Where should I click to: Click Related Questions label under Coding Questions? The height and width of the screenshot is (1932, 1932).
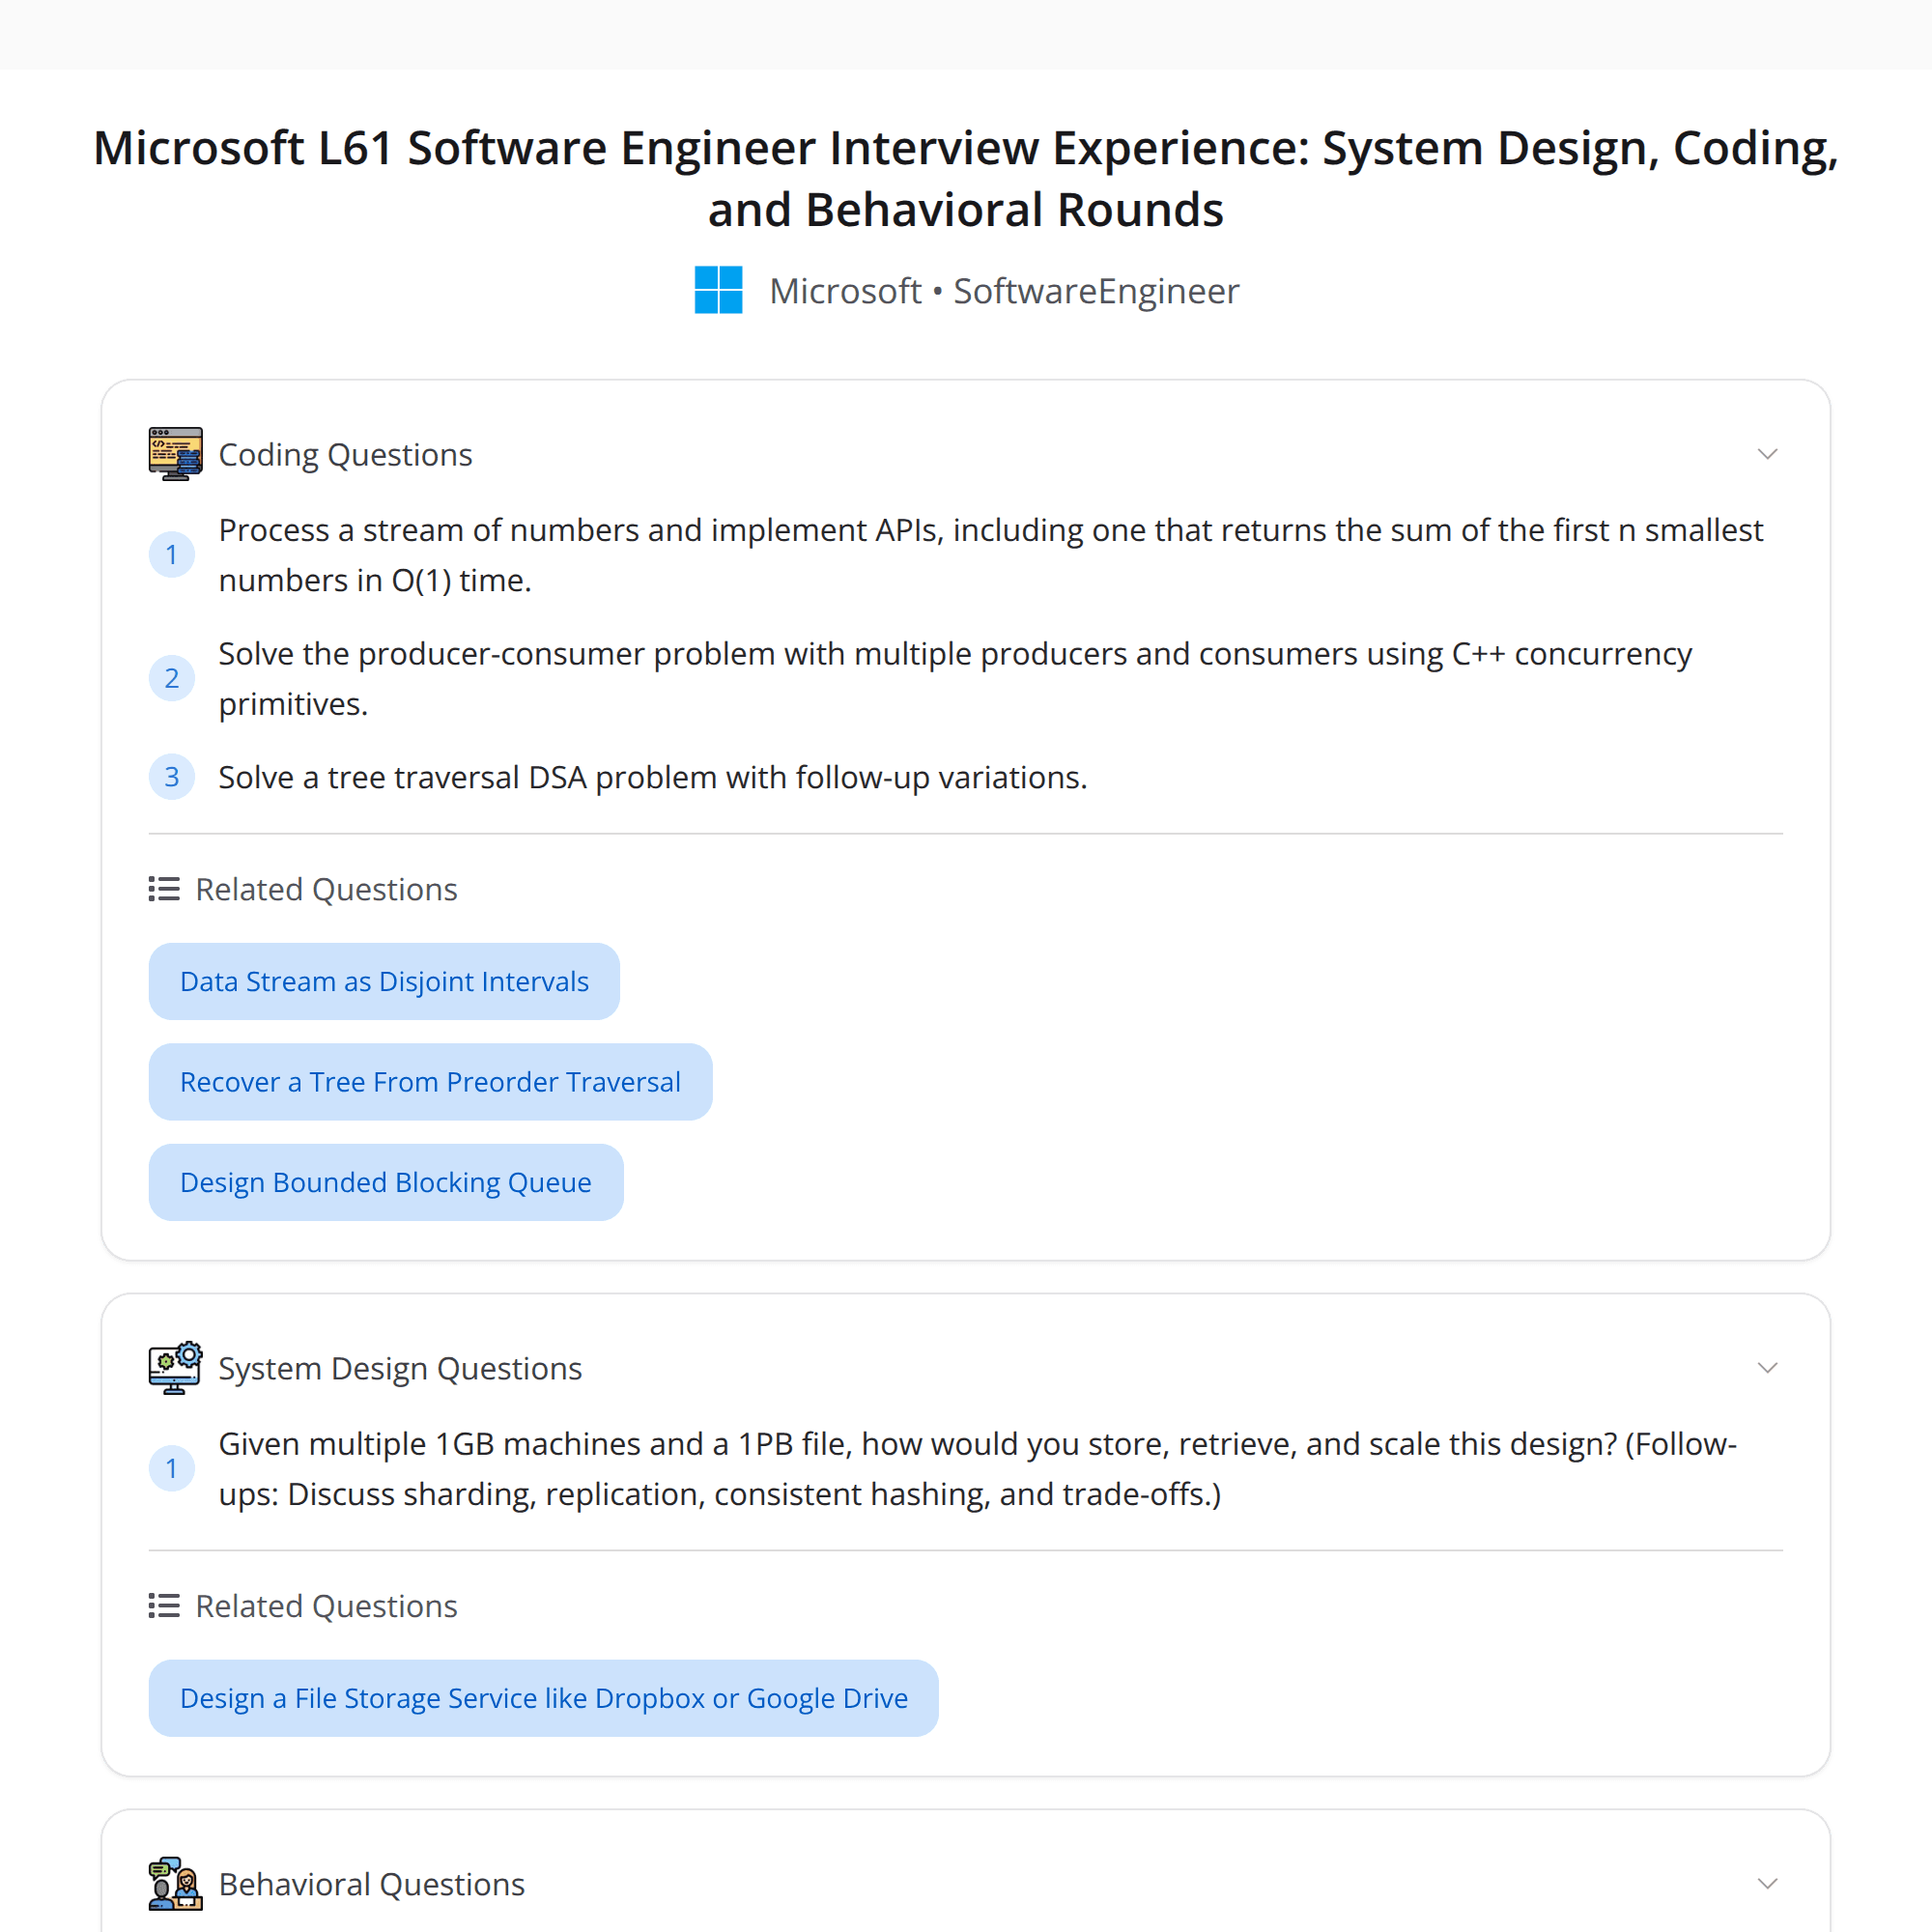tap(326, 890)
